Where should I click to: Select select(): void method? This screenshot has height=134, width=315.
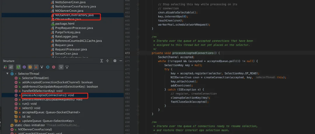(31, 108)
